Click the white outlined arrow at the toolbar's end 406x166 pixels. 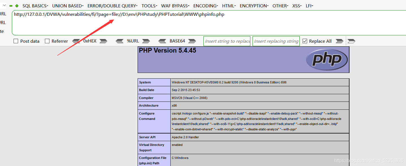351,41
